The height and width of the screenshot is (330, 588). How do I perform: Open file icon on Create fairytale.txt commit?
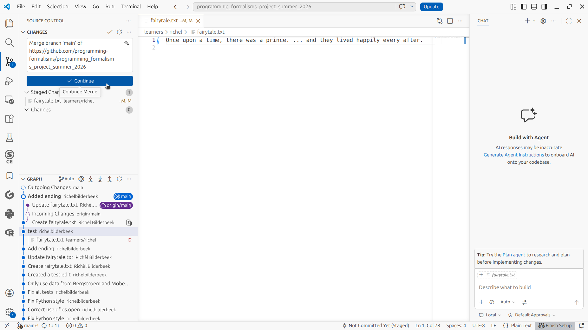[x=129, y=223]
